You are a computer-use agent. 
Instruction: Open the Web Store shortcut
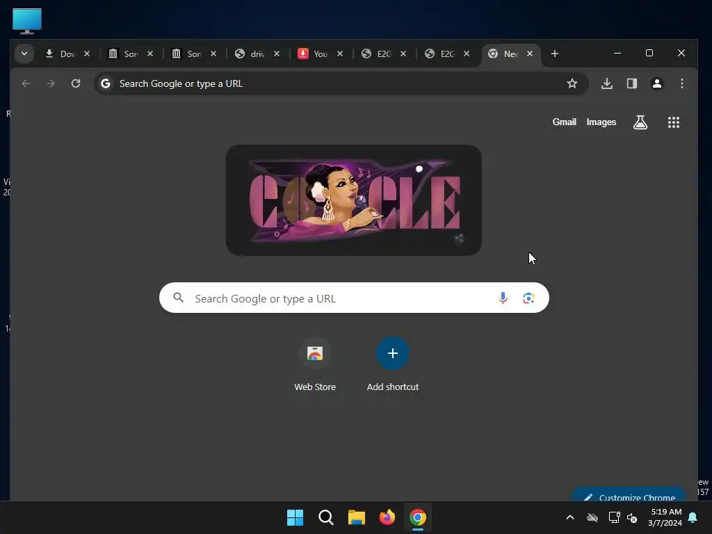315,364
